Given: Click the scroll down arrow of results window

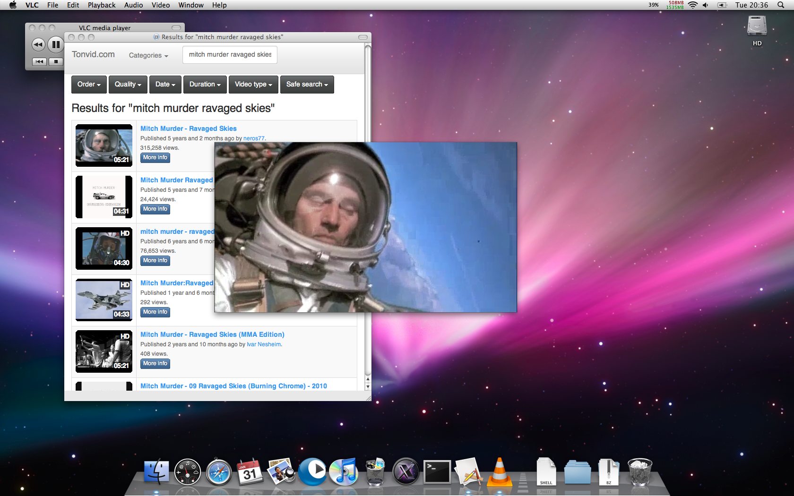Looking at the screenshot, I should [x=368, y=387].
